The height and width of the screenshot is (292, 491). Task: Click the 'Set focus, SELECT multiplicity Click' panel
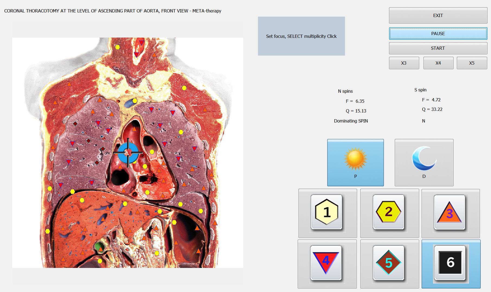point(301,36)
